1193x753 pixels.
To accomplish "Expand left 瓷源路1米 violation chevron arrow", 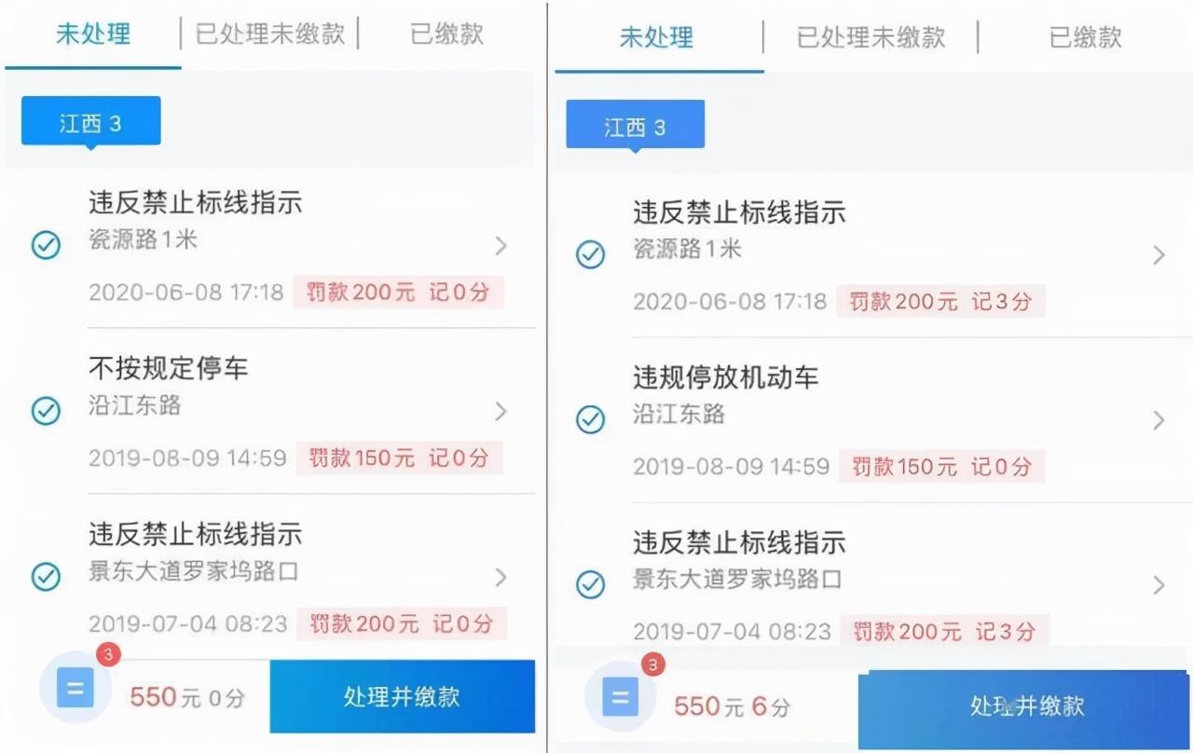I will coord(501,246).
